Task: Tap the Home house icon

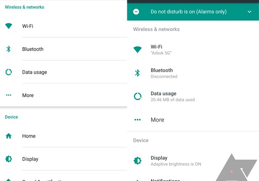Action: (9, 136)
